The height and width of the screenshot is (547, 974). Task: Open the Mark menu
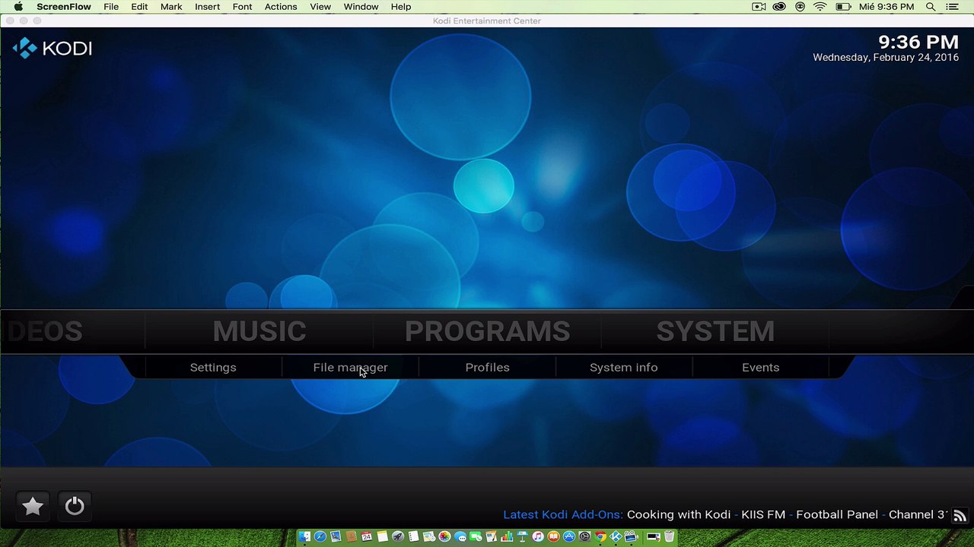pos(171,7)
